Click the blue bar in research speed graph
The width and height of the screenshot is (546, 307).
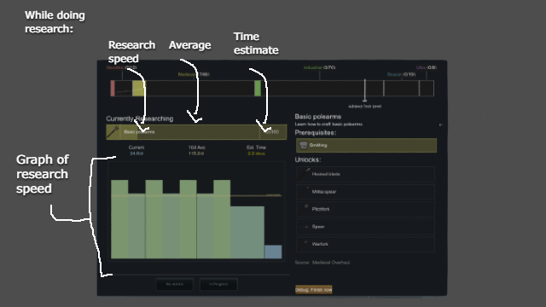(273, 252)
